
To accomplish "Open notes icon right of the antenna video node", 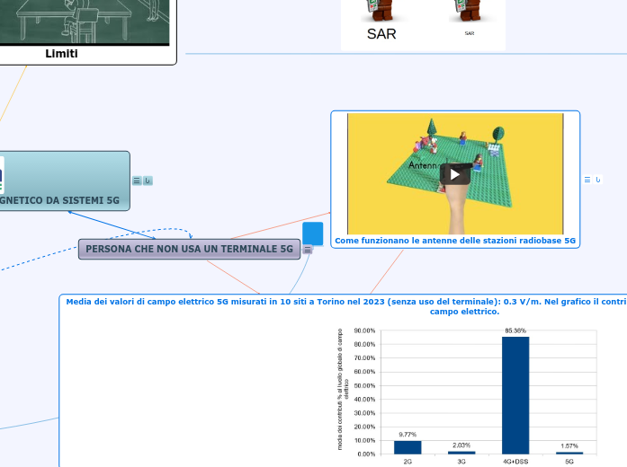I will tap(587, 180).
